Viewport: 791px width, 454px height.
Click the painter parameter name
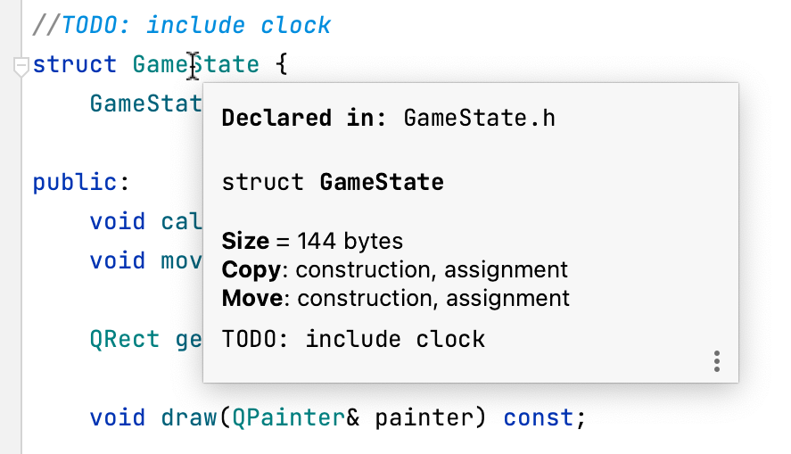click(431, 417)
